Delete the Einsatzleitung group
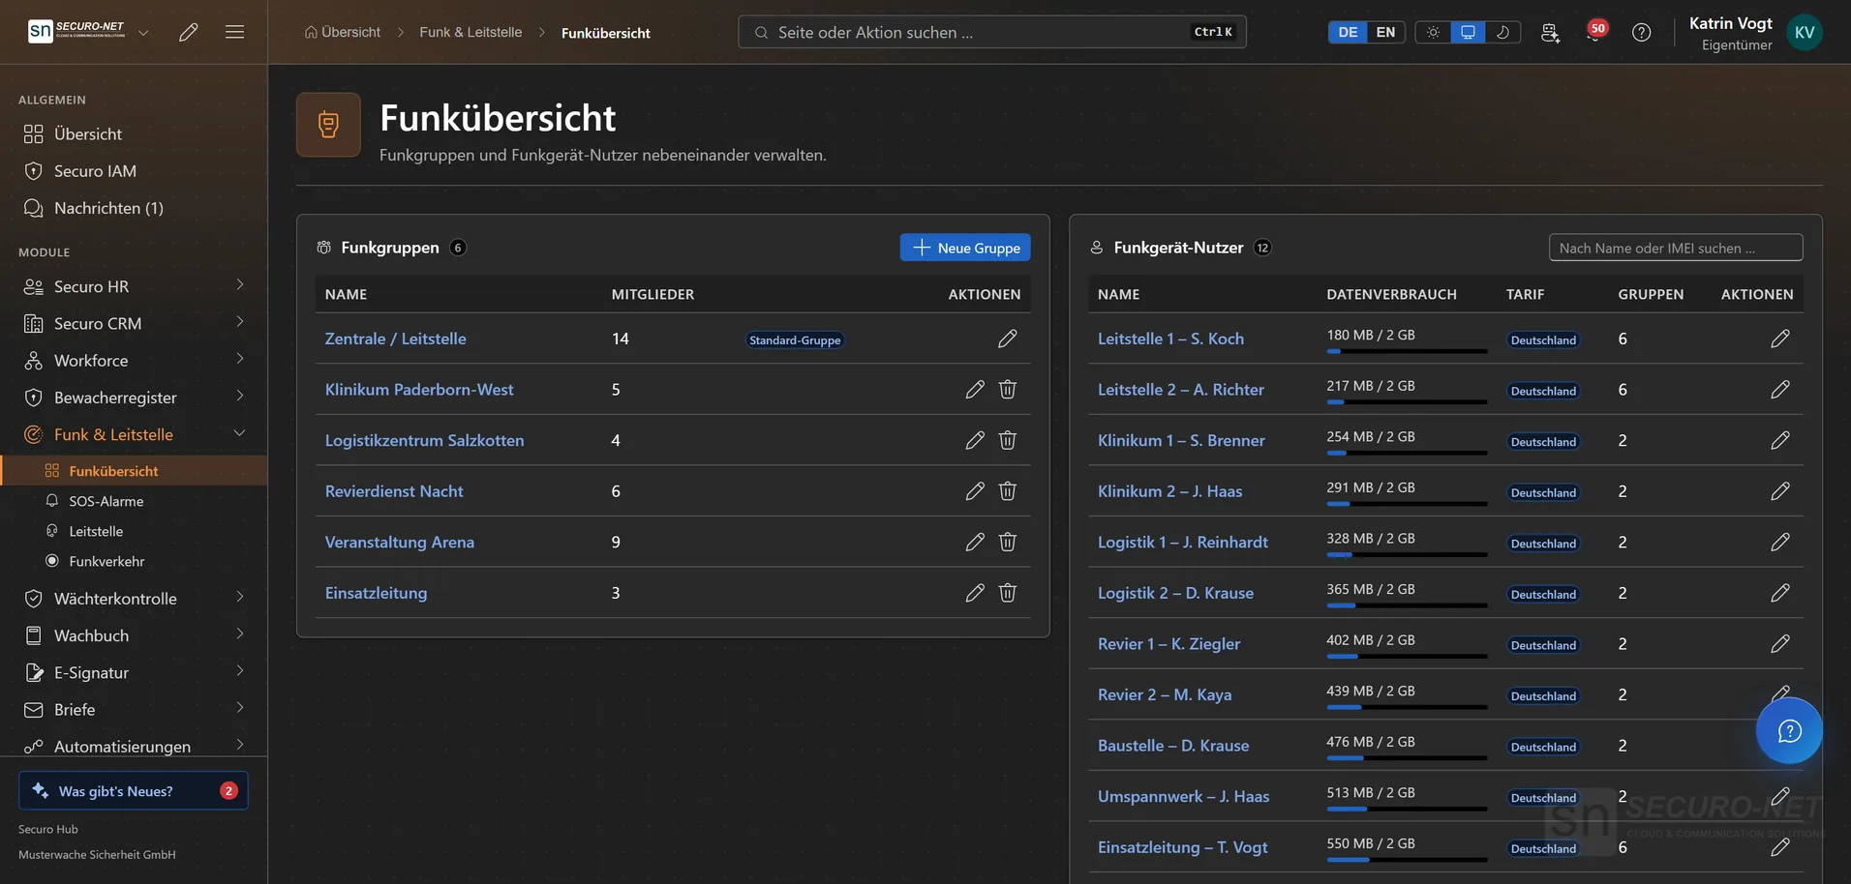The image size is (1851, 884). pos(1007,593)
